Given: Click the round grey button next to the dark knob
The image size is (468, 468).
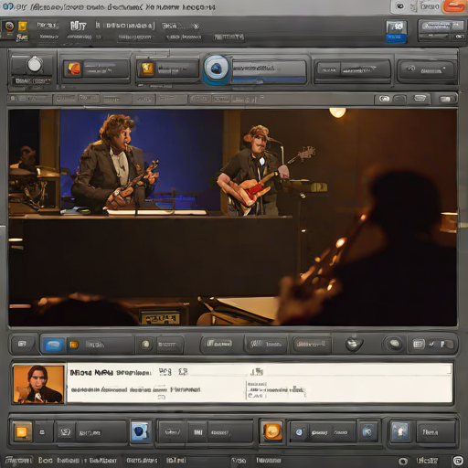Looking at the screenshot, I should 394,344.
